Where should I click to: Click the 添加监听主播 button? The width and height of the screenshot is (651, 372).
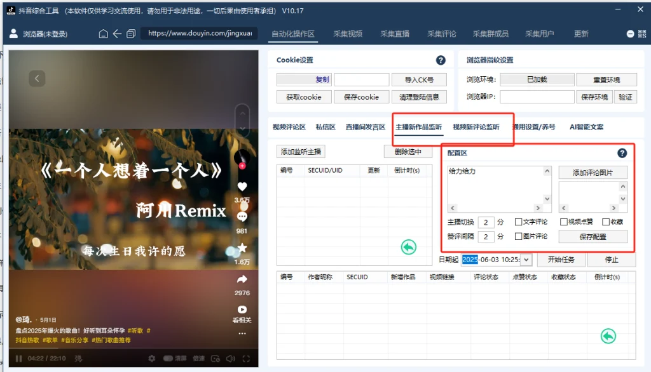(x=301, y=152)
